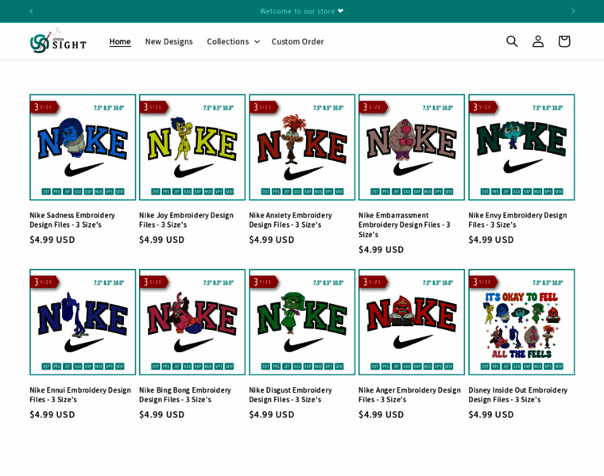Click the Stitch Sight logo
Image resolution: width=604 pixels, height=476 pixels.
click(58, 41)
